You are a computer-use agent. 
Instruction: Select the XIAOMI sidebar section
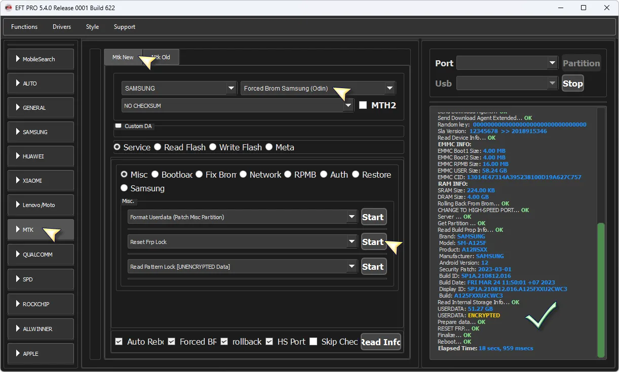pyautogui.click(x=41, y=181)
